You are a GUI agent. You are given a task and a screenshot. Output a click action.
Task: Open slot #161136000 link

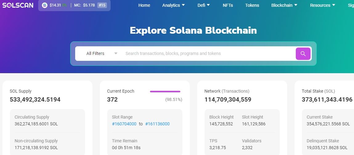pos(157,124)
